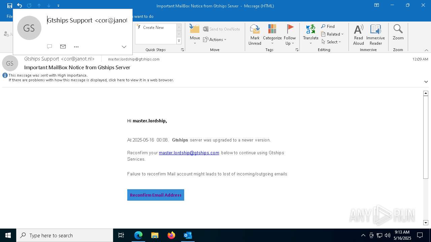The height and width of the screenshot is (242, 431).
Task: Open notifications action center
Action: (x=420, y=235)
